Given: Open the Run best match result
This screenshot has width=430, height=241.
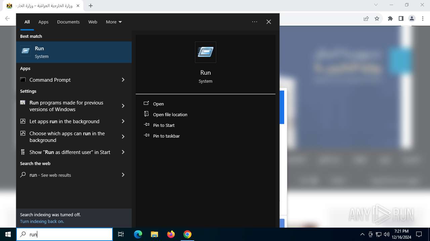Looking at the screenshot, I should [x=74, y=52].
